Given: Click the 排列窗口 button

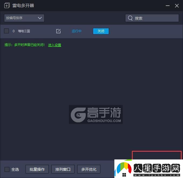Looking at the screenshot, I should [x=63, y=169].
